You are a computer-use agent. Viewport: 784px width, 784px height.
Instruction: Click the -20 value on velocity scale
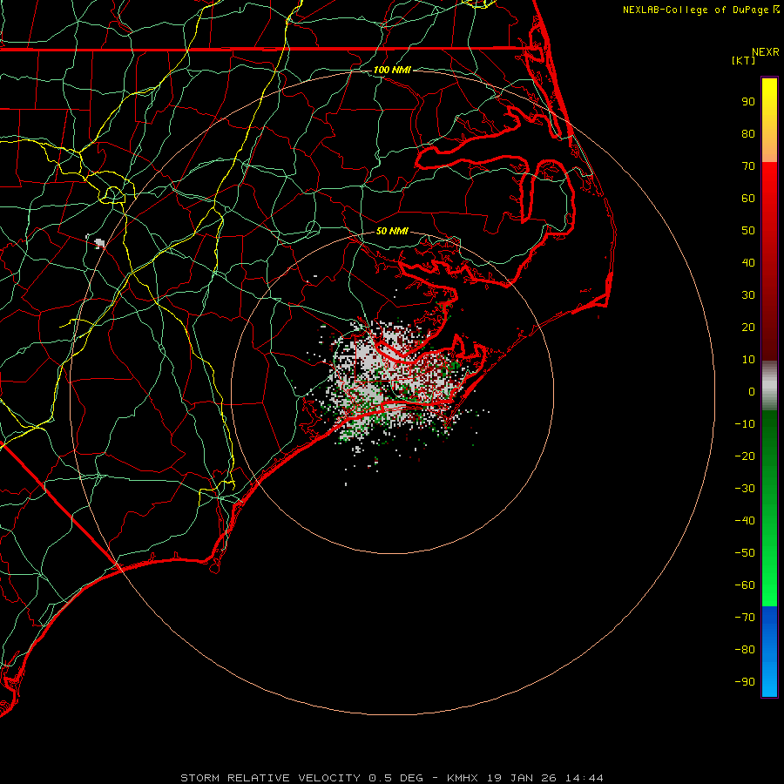pyautogui.click(x=745, y=456)
